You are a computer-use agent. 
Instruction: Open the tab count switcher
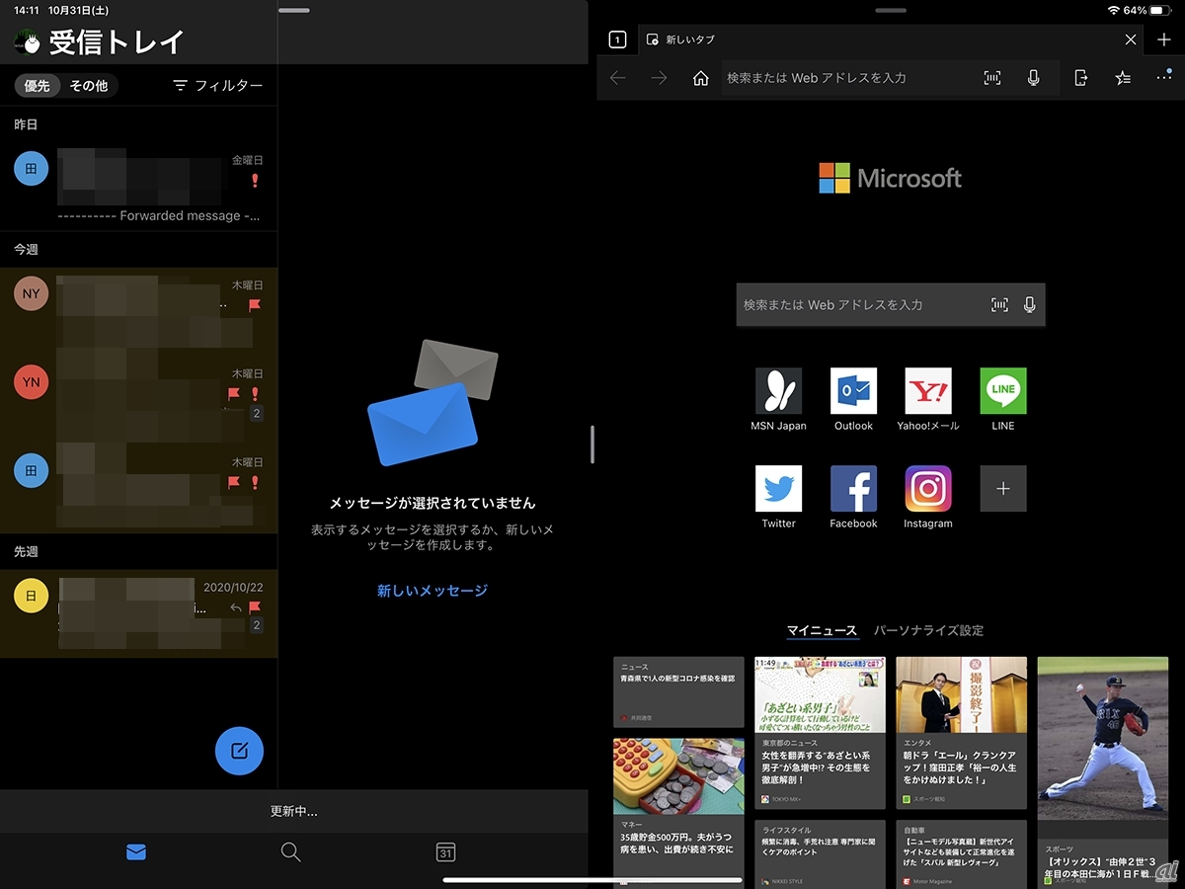[617, 40]
